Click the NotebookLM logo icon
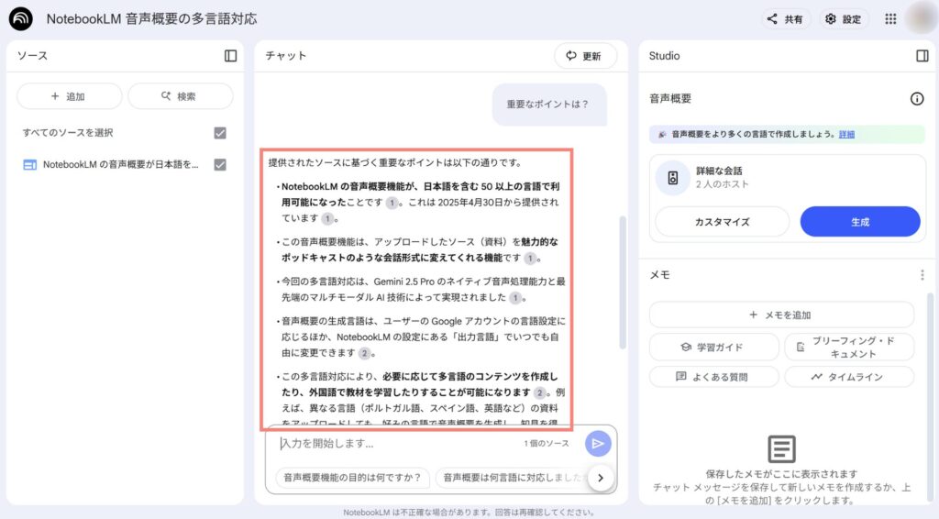939x519 pixels. tap(21, 19)
